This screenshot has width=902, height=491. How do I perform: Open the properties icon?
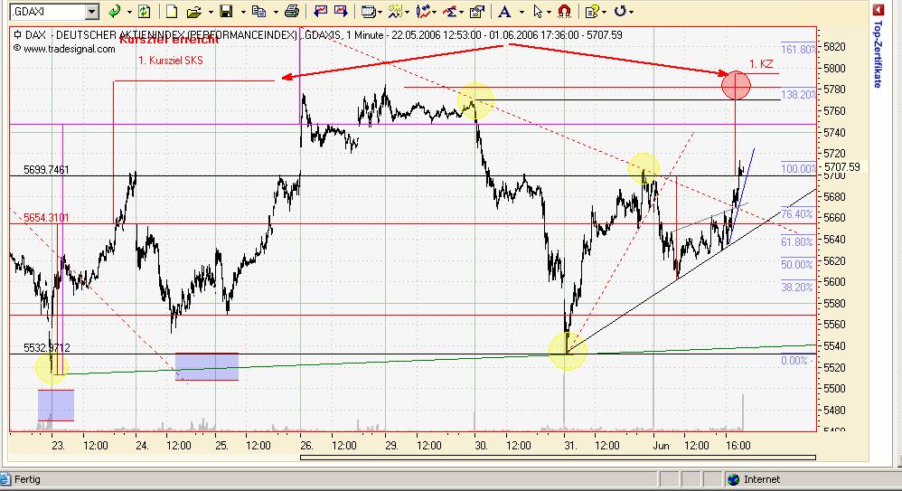pyautogui.click(x=477, y=11)
